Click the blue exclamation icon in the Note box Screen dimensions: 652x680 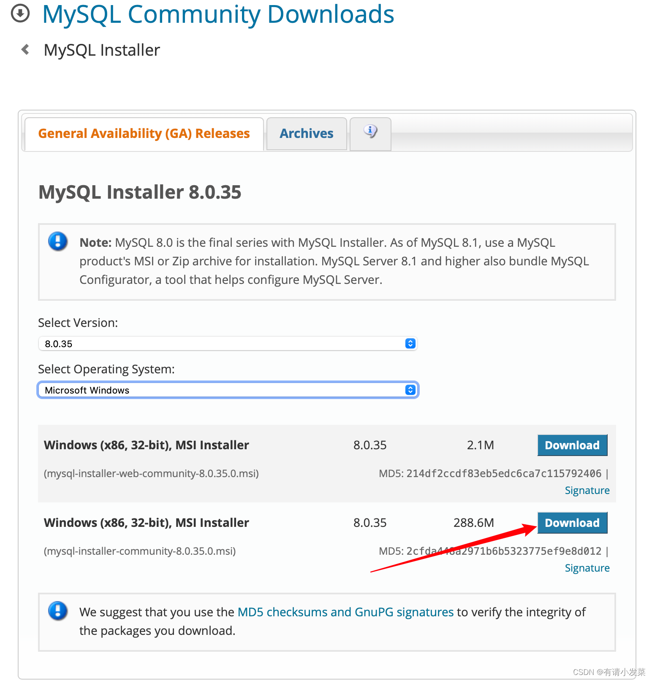tap(58, 242)
